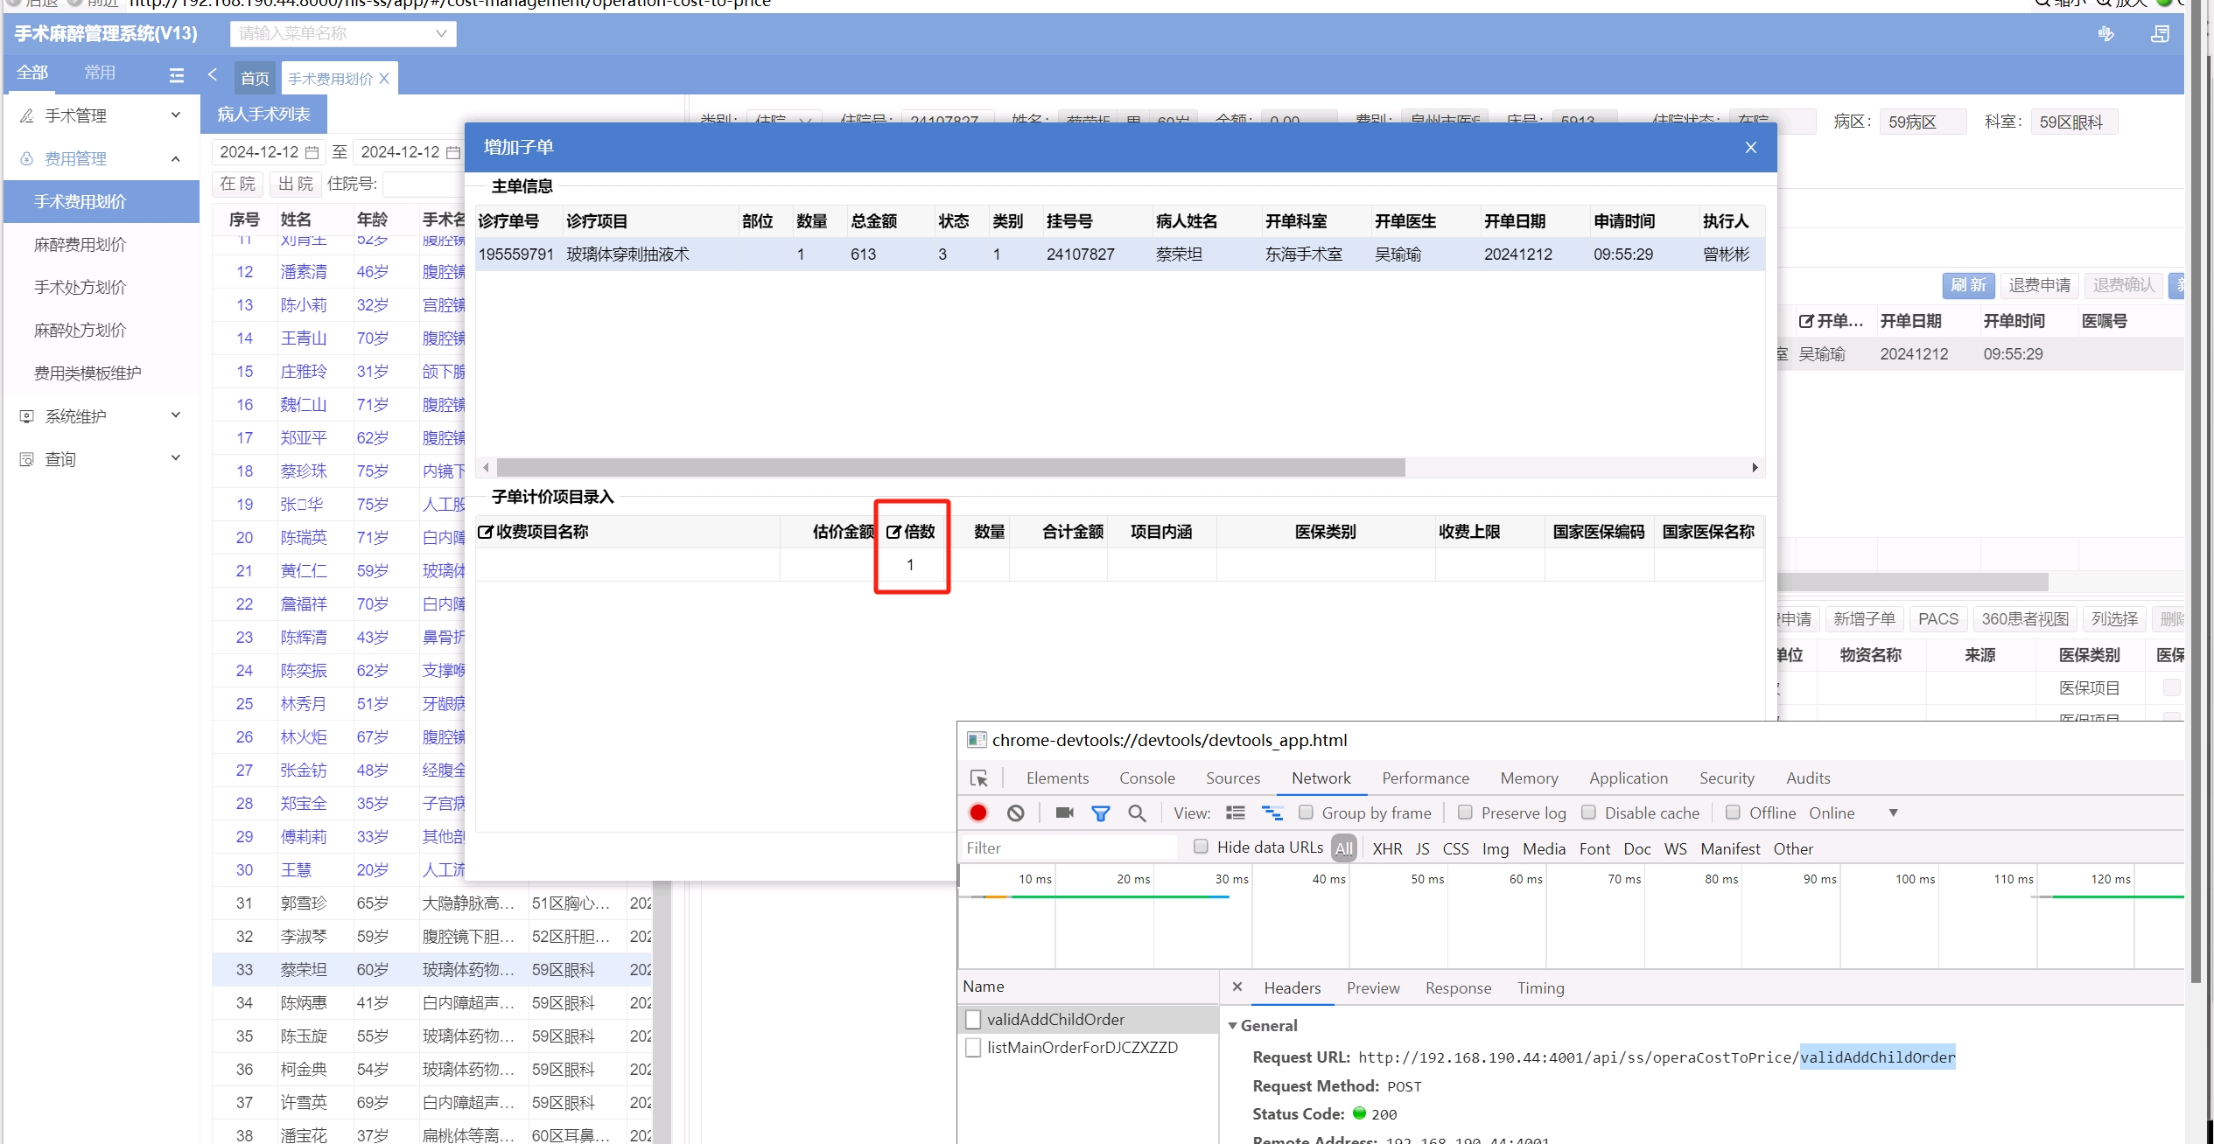
Task: Click the network filter funnel icon
Action: coord(1100,813)
